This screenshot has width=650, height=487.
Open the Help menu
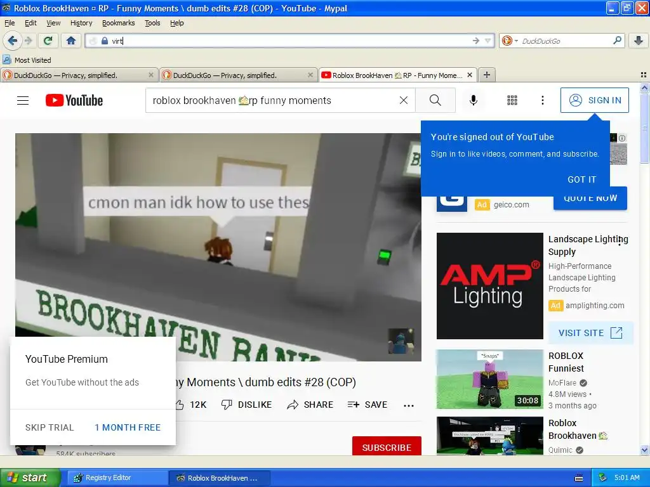pyautogui.click(x=177, y=23)
